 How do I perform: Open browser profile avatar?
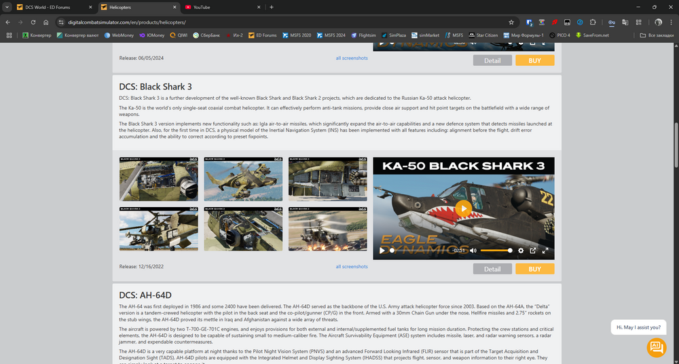click(658, 22)
